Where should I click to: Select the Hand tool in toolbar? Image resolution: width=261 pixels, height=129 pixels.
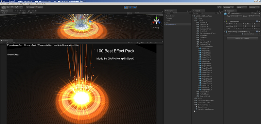pyautogui.click(x=3, y=7)
